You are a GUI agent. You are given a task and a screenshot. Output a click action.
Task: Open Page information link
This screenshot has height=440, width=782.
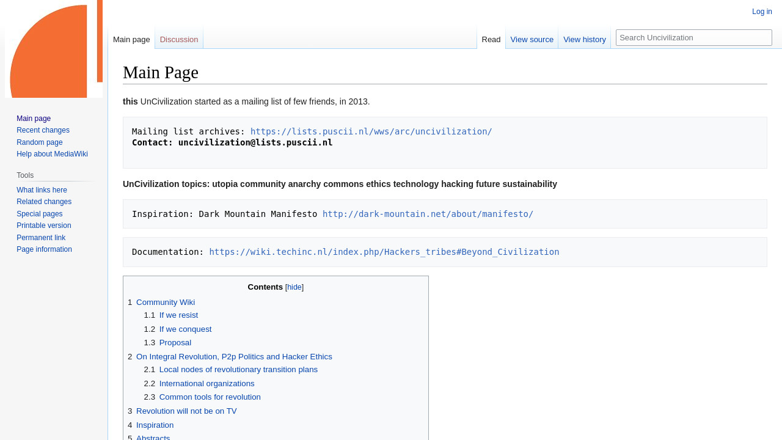[x=44, y=250]
